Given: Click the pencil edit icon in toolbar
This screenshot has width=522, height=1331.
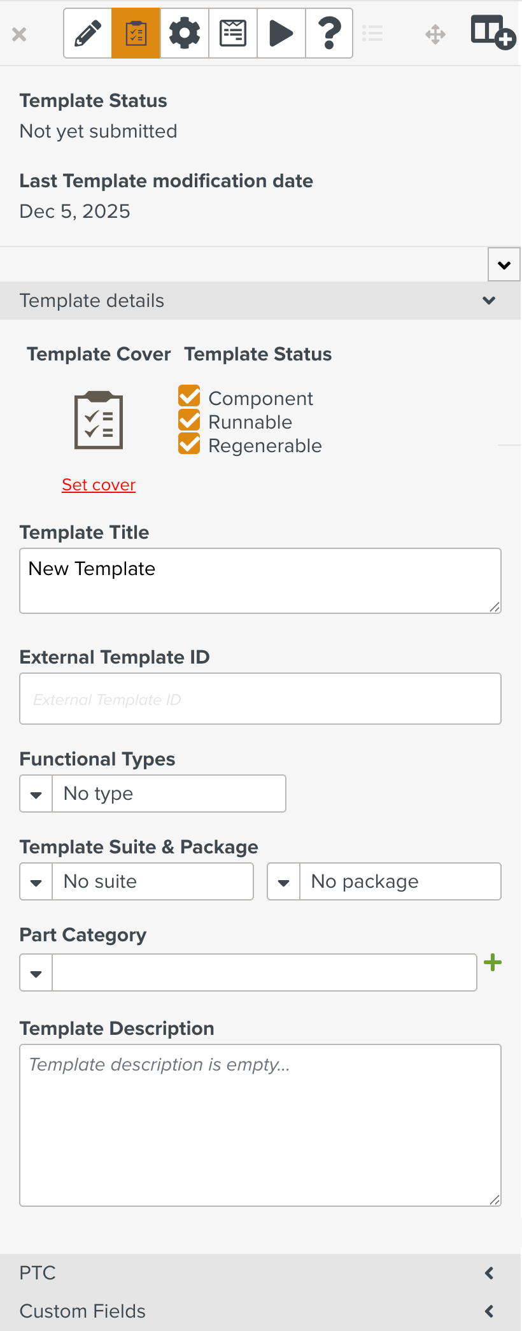Looking at the screenshot, I should [88, 33].
